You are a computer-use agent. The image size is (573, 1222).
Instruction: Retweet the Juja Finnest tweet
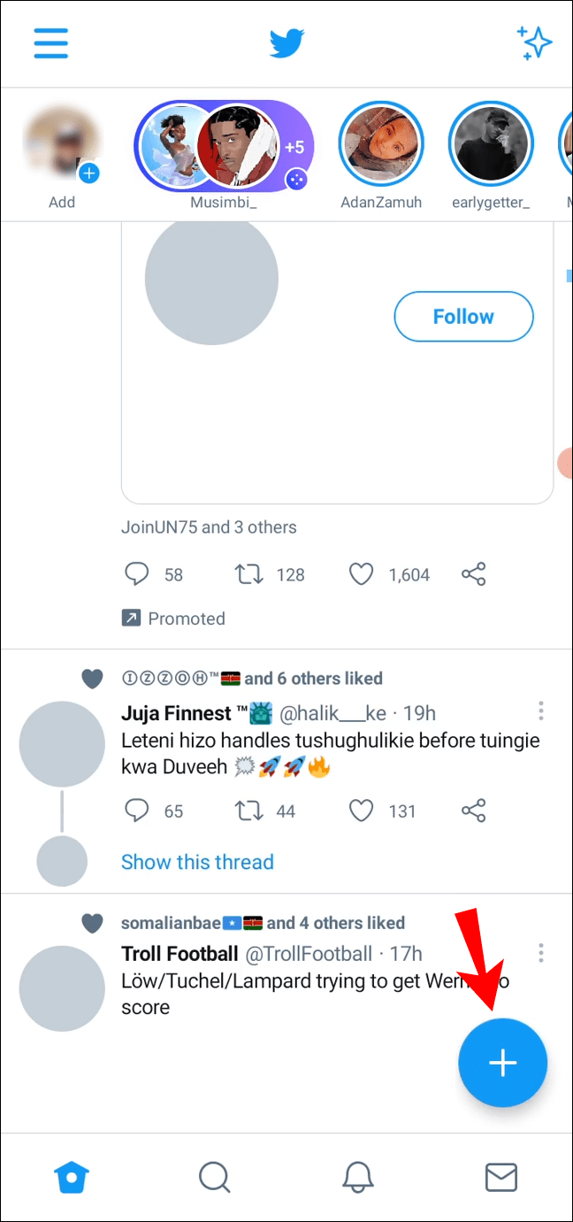pyautogui.click(x=248, y=811)
